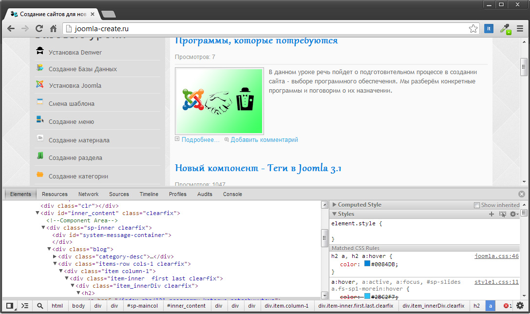The image size is (530, 314).
Task: Reload the joomla-create.ru page
Action: 39,29
